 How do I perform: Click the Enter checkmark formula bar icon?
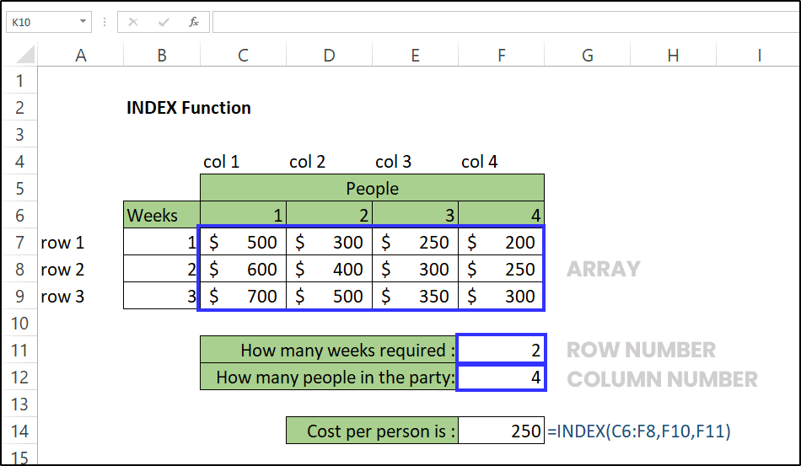(164, 22)
